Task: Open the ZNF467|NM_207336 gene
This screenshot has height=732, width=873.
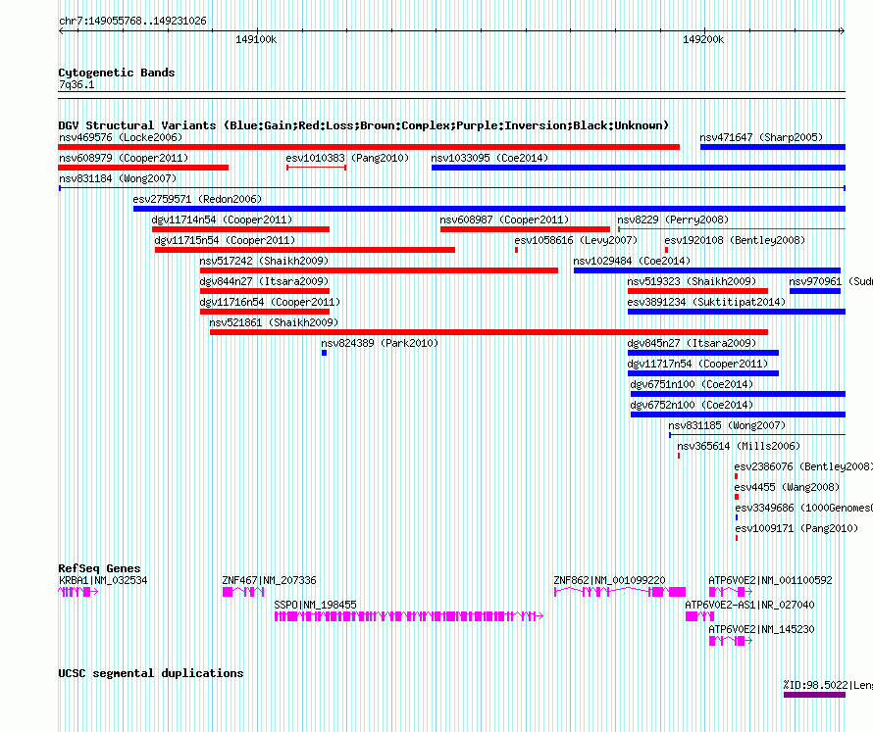Action: tap(243, 592)
